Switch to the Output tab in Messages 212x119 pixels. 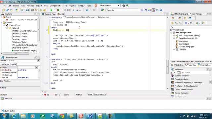pyautogui.click(x=13, y=111)
